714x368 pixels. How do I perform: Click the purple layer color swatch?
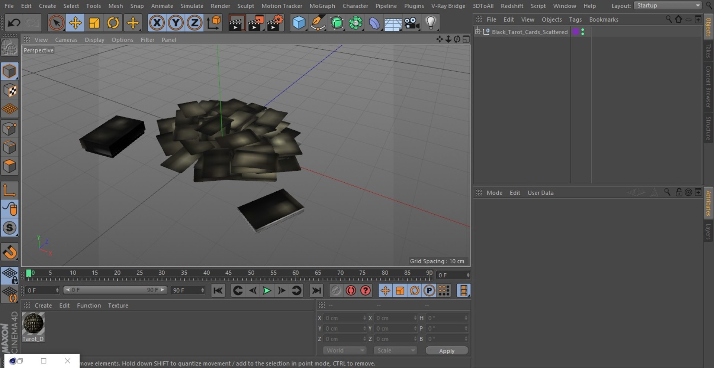pos(576,32)
